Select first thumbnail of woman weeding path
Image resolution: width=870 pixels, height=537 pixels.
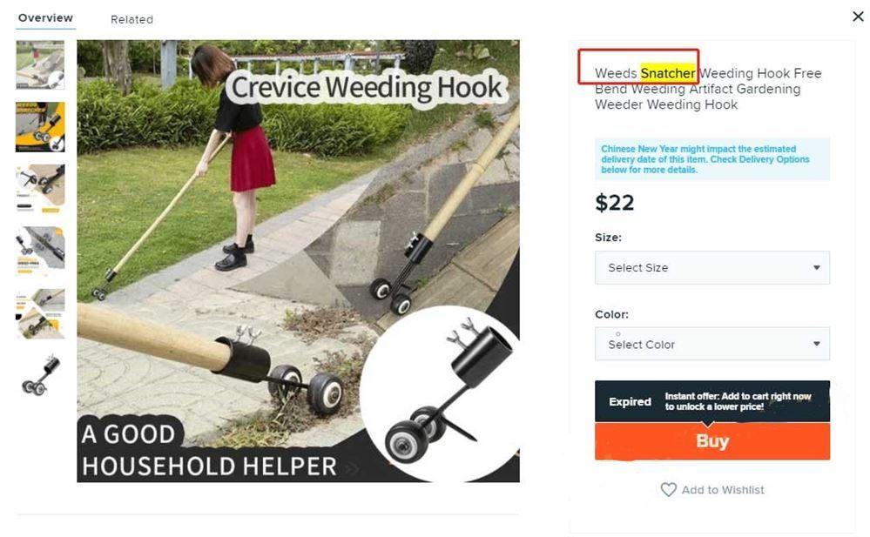pos(40,65)
